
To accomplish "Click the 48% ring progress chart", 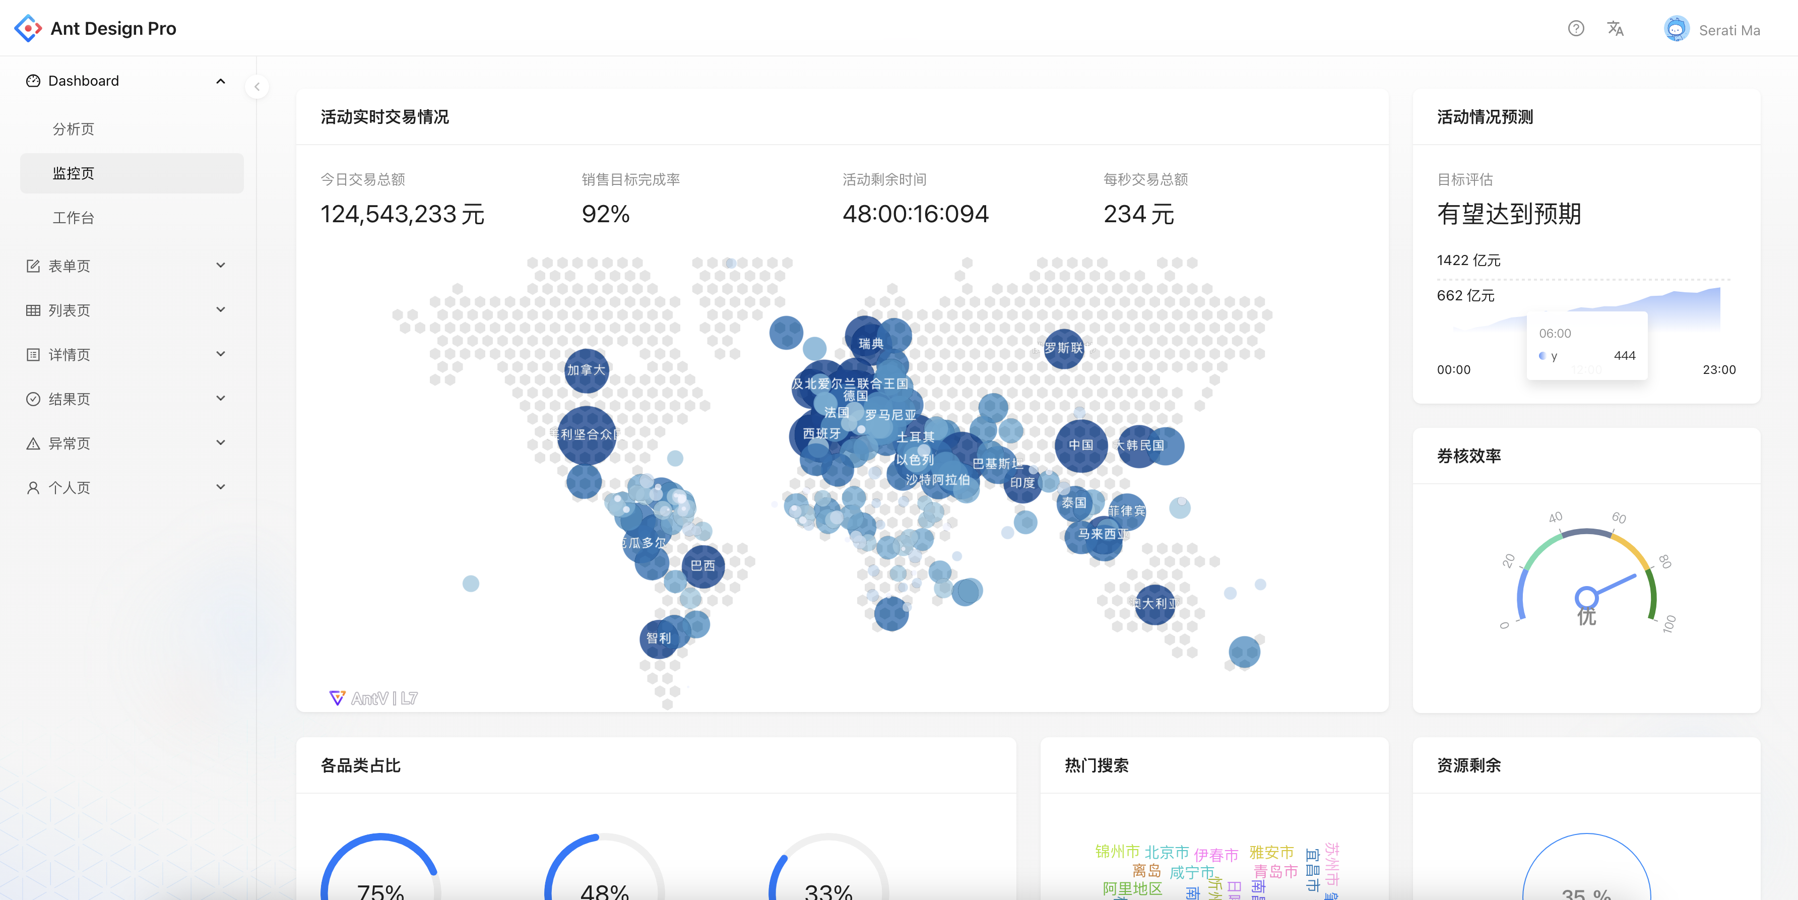I will tap(604, 867).
